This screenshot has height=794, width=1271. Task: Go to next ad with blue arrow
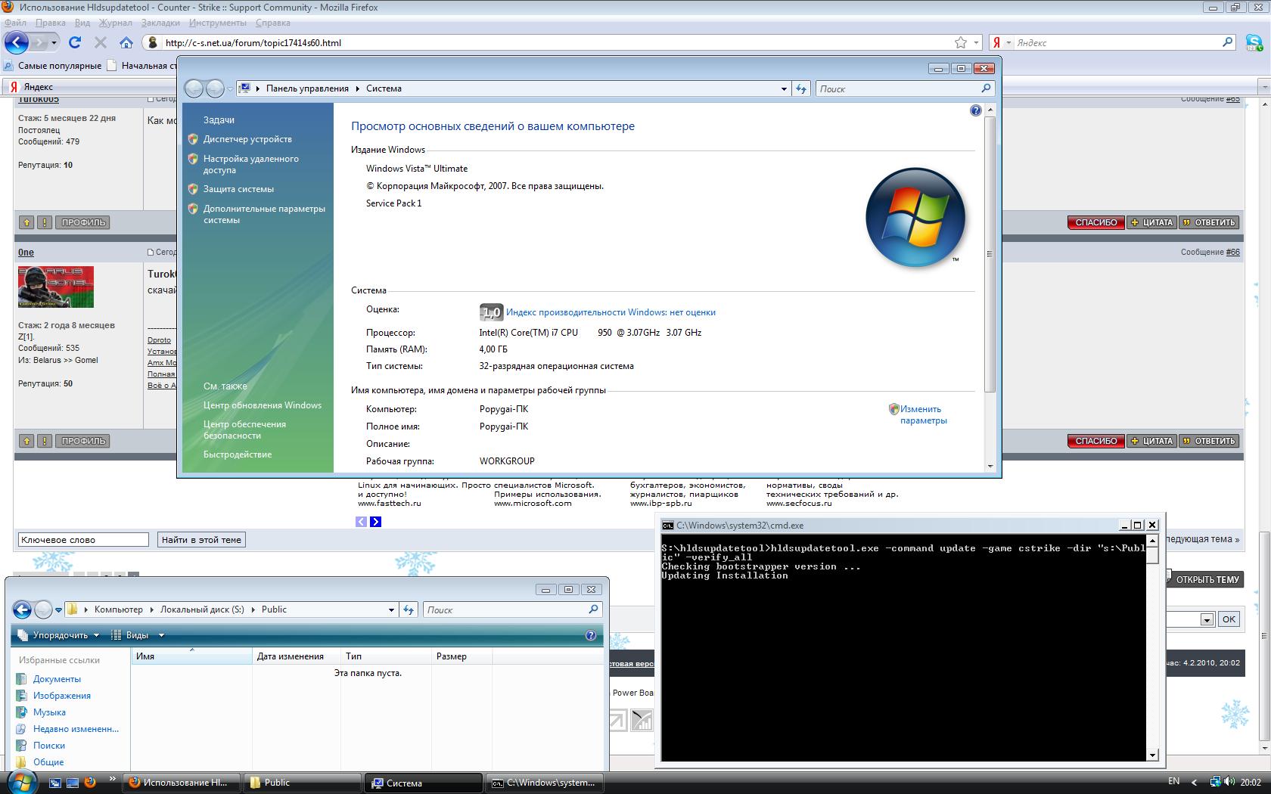(x=375, y=522)
